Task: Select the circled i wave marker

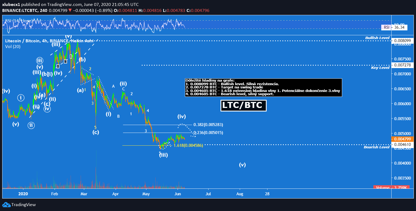Action: click(x=21, y=98)
